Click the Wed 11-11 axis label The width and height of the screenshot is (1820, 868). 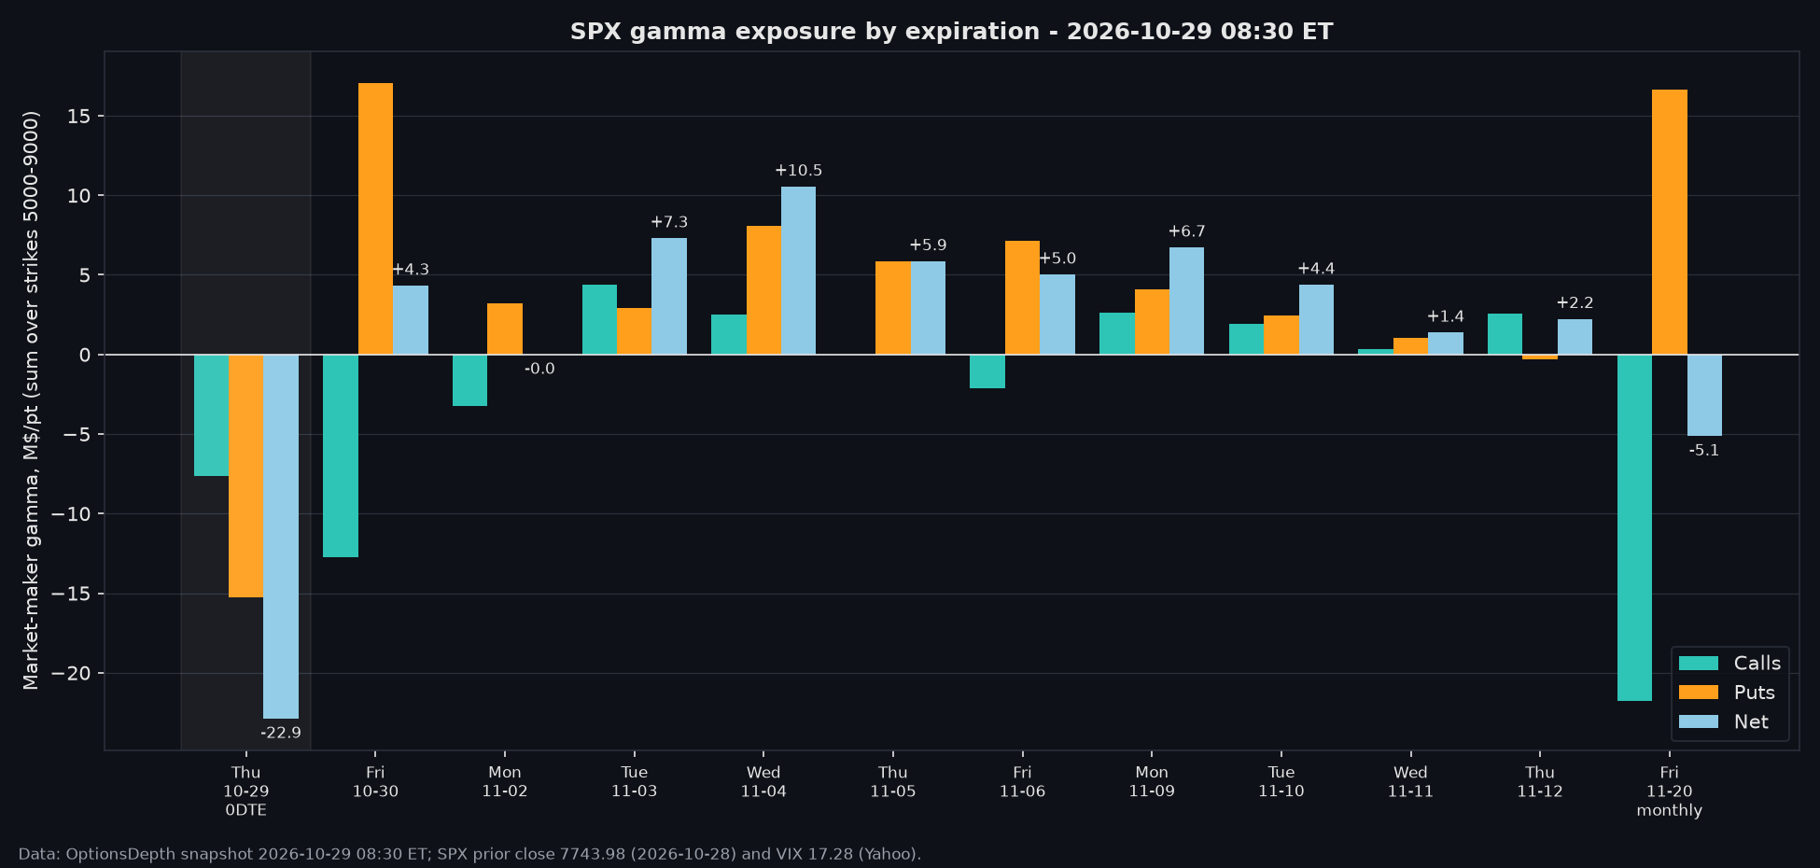click(1410, 782)
